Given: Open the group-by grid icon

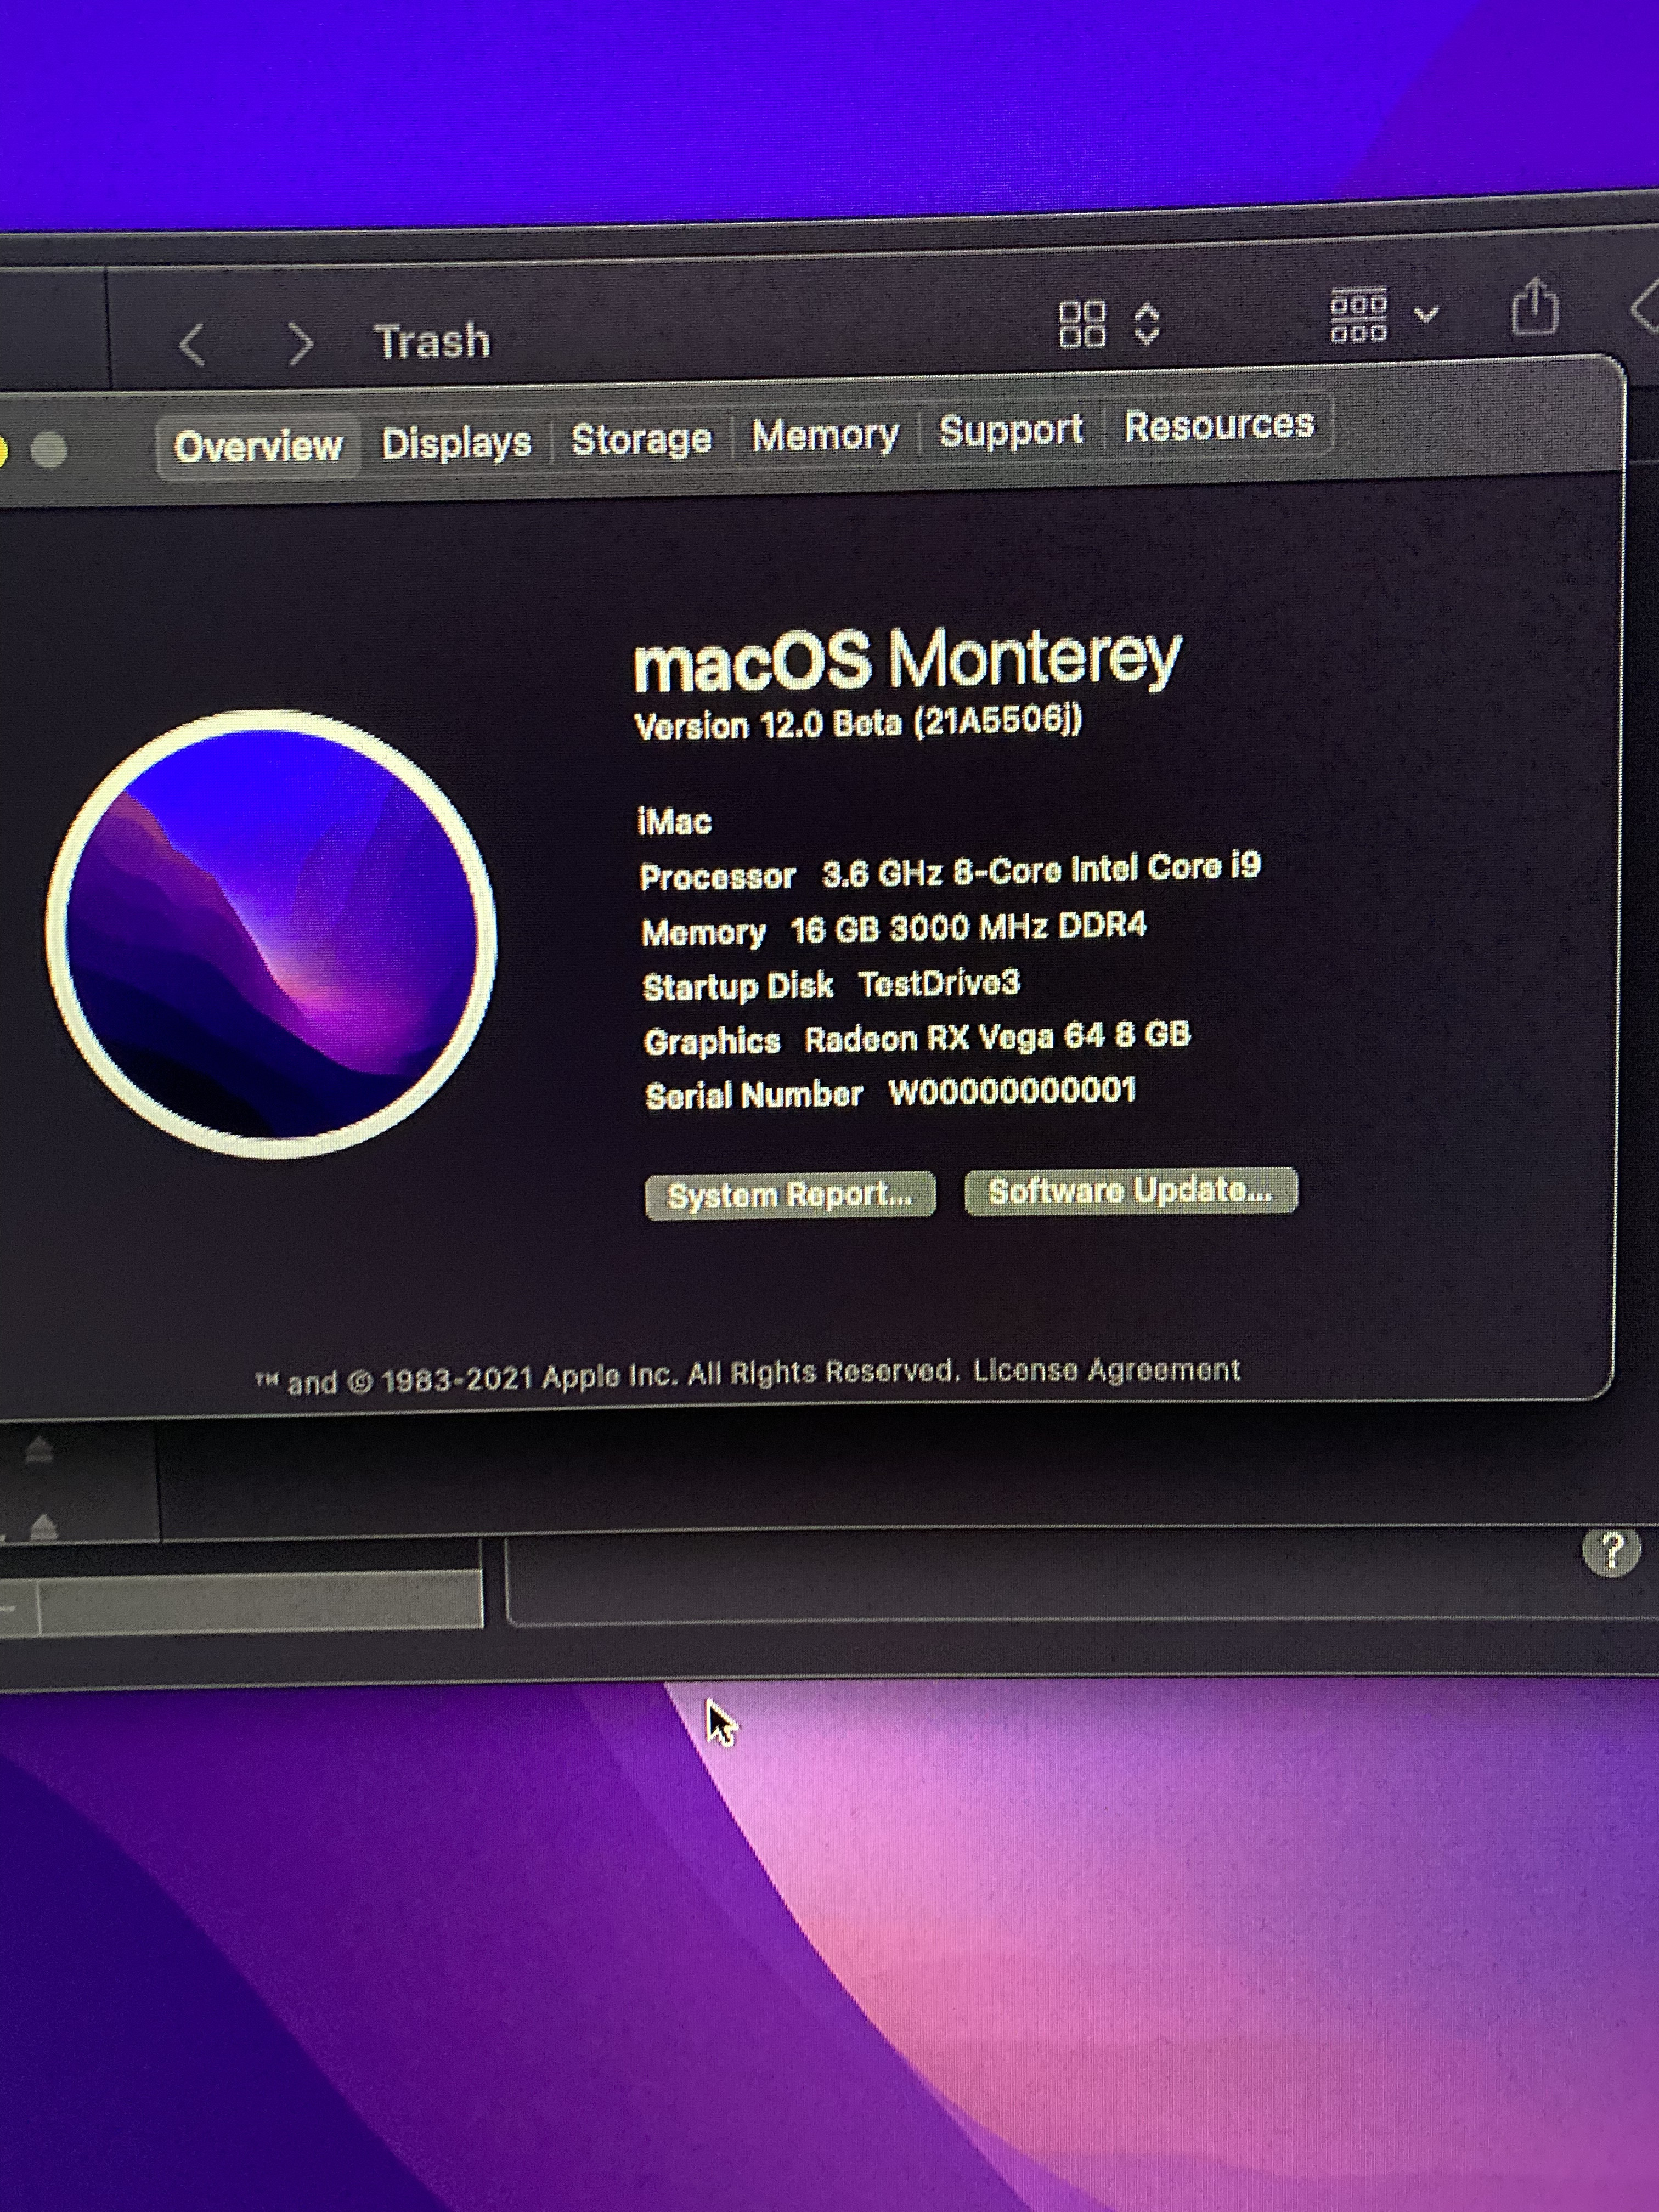Looking at the screenshot, I should [1358, 316].
